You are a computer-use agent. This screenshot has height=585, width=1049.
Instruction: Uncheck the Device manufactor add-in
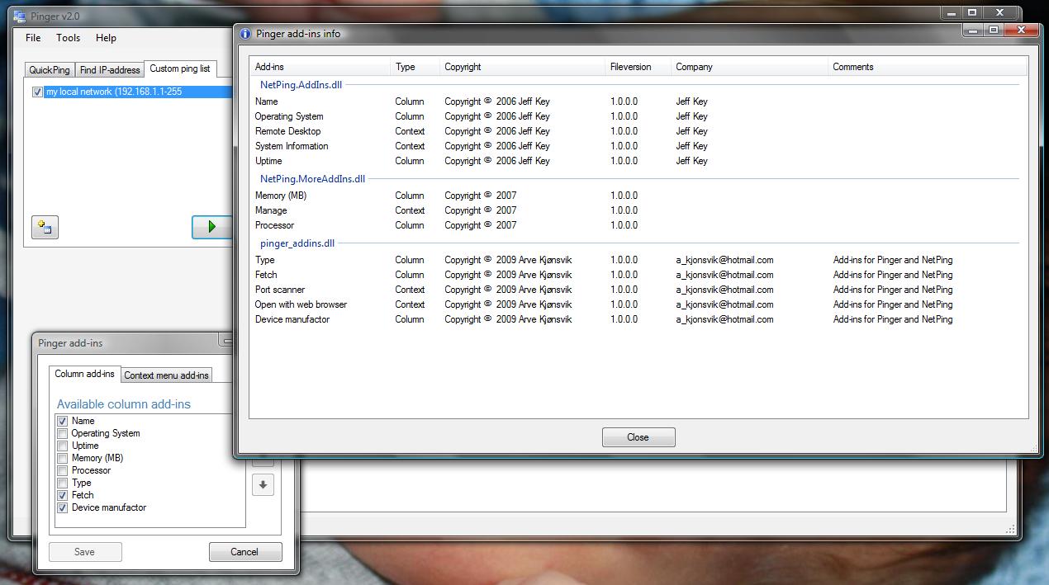[62, 507]
